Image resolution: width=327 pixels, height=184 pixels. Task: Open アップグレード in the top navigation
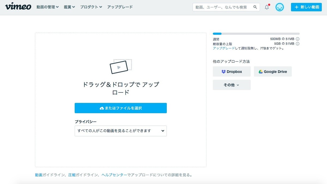[120, 7]
